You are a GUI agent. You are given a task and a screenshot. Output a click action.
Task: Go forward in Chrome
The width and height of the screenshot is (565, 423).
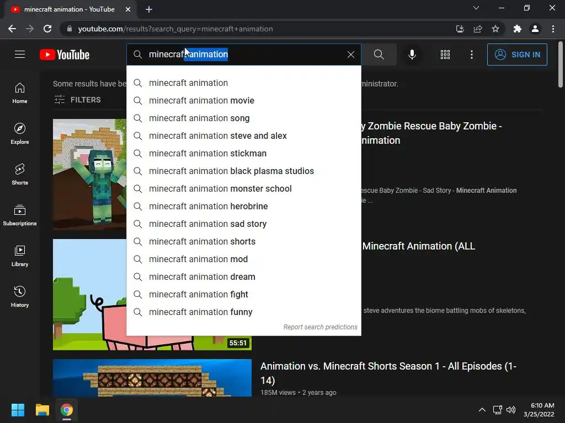(x=30, y=29)
